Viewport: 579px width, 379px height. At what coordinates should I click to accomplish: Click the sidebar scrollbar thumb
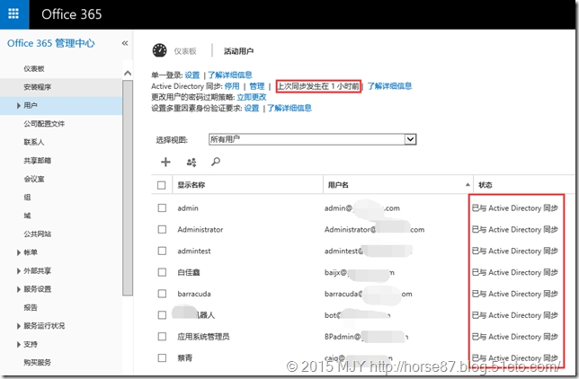click(x=128, y=188)
